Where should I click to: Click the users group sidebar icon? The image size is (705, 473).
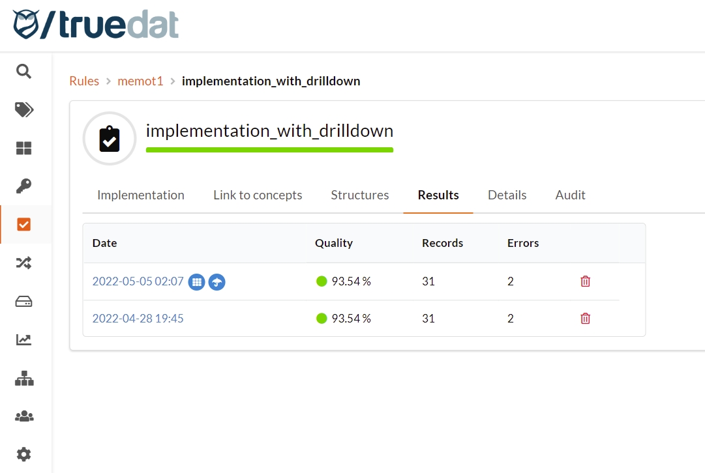[x=24, y=416]
